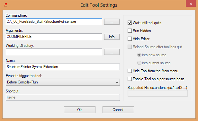Screen dimensions: 198x121
Task: Click the Arguments field with %COMPILEFILE
Action: (54, 37)
